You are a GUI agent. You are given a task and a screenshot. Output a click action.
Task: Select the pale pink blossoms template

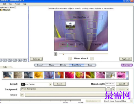(x=100, y=75)
